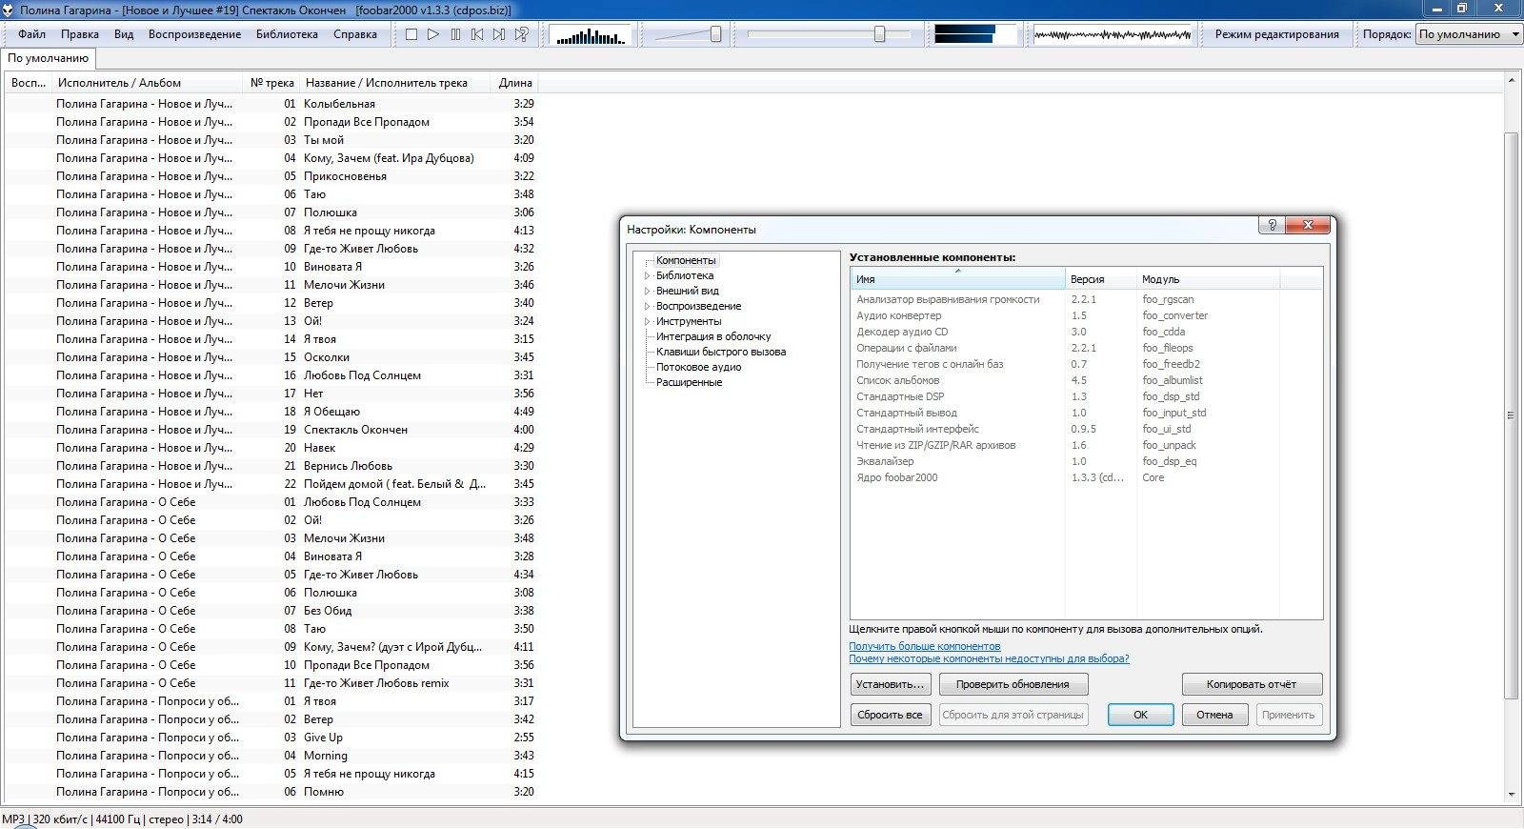Click the playlist vertical scrollbar down arrow

point(1512,795)
